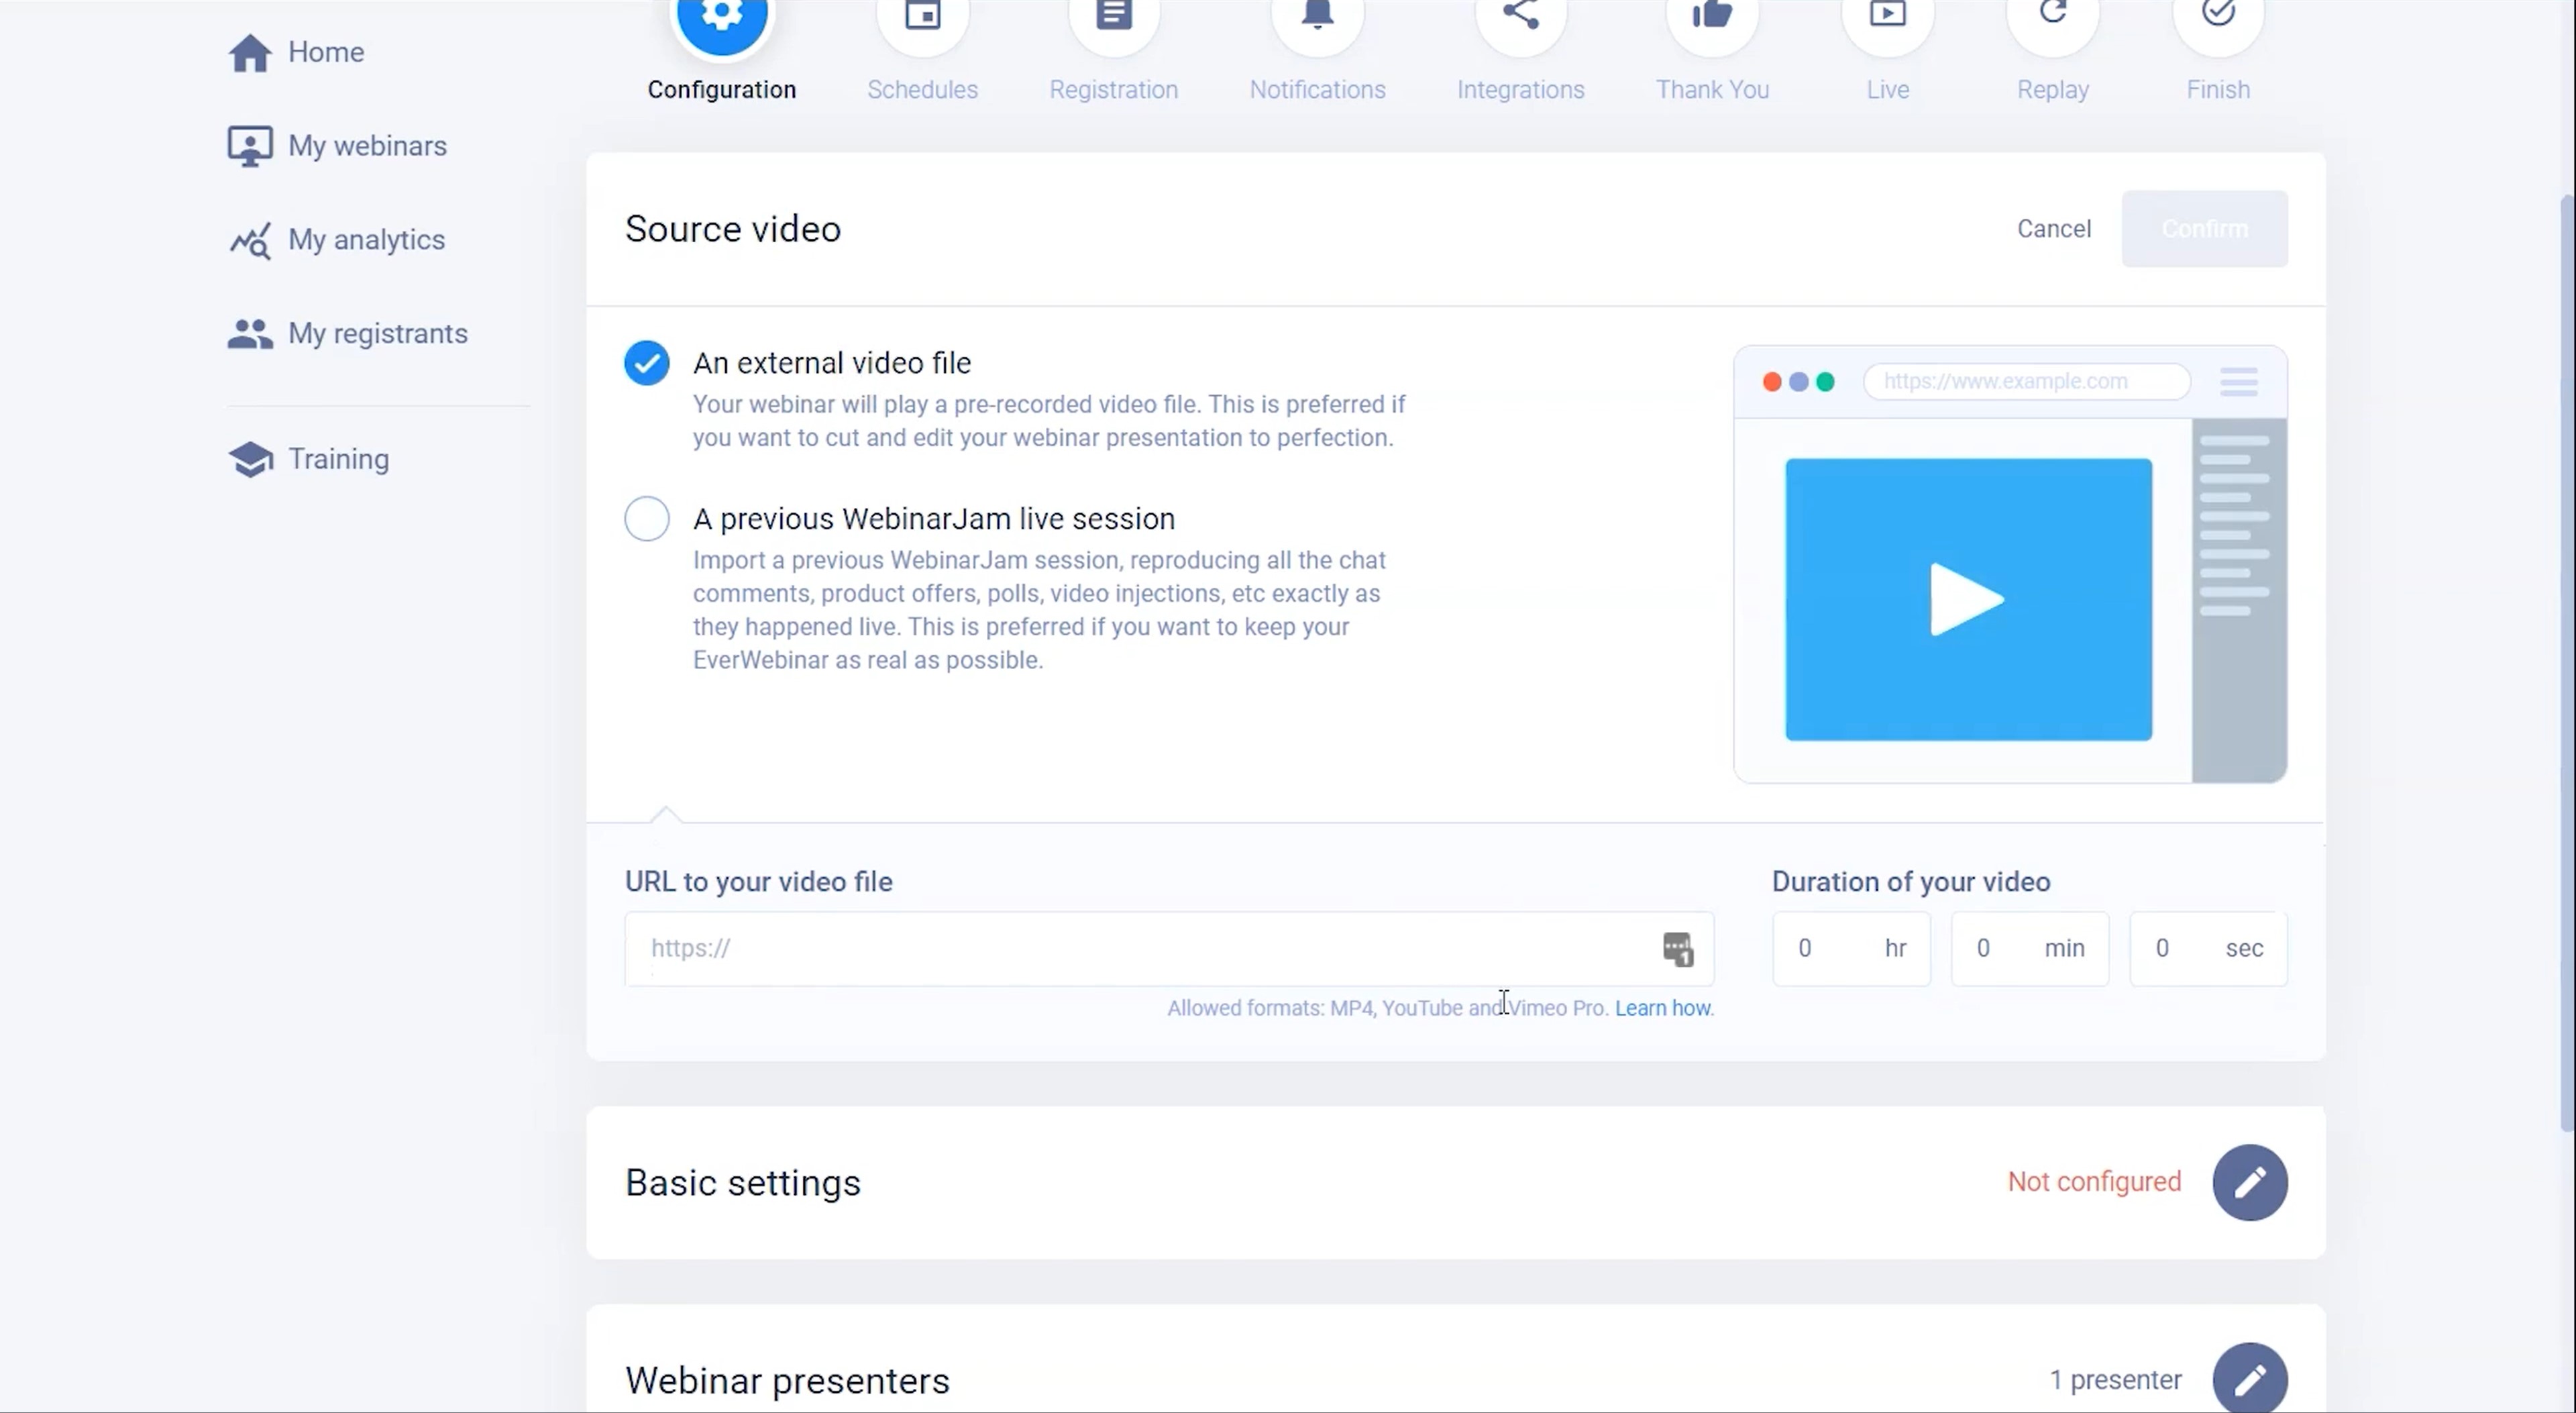Click the Configuration tab icon
Image resolution: width=2576 pixels, height=1413 pixels.
[x=718, y=17]
